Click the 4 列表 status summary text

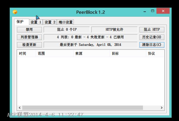(91, 37)
